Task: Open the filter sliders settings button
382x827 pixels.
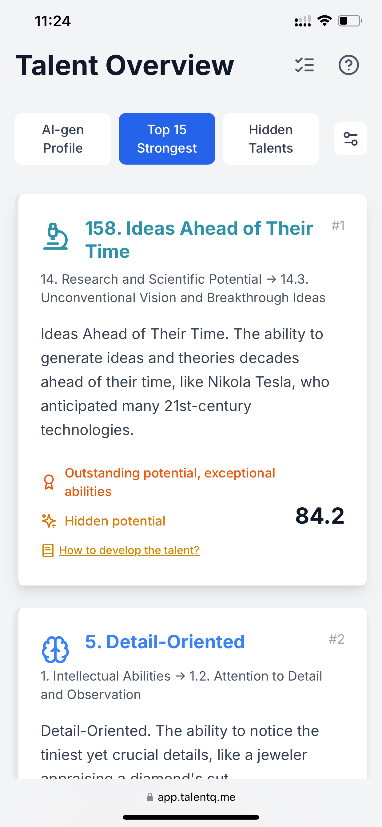Action: (351, 139)
